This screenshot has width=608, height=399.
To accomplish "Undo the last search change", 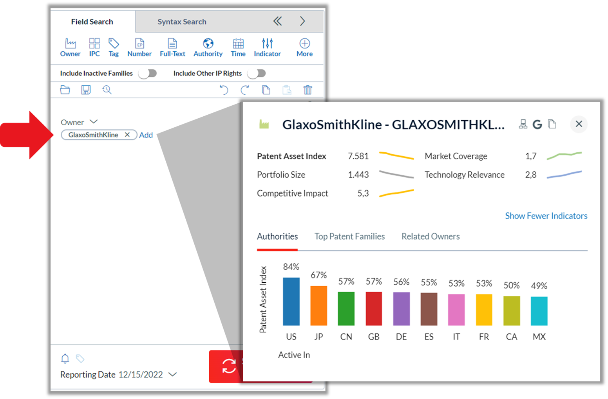I will pyautogui.click(x=224, y=90).
